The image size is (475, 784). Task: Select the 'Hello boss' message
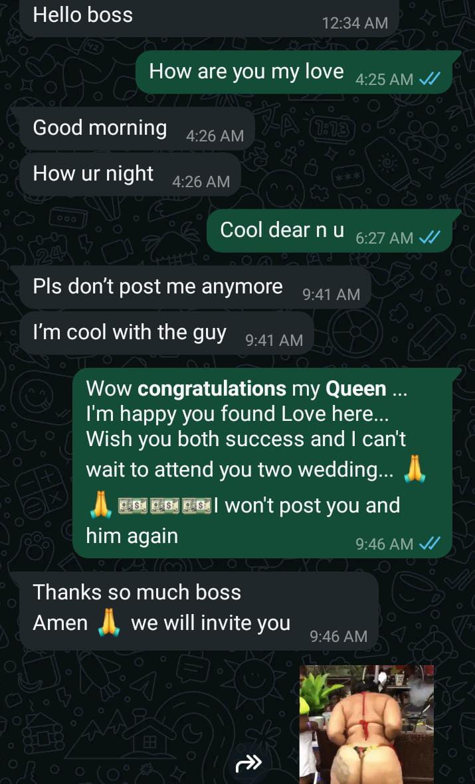click(x=209, y=17)
